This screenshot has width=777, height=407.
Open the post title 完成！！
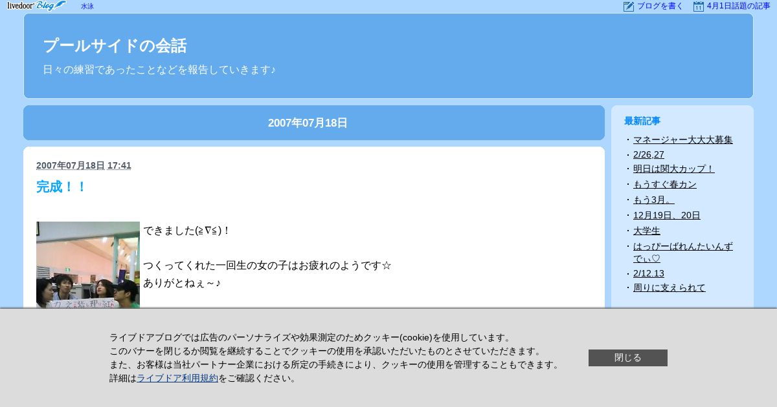point(62,187)
